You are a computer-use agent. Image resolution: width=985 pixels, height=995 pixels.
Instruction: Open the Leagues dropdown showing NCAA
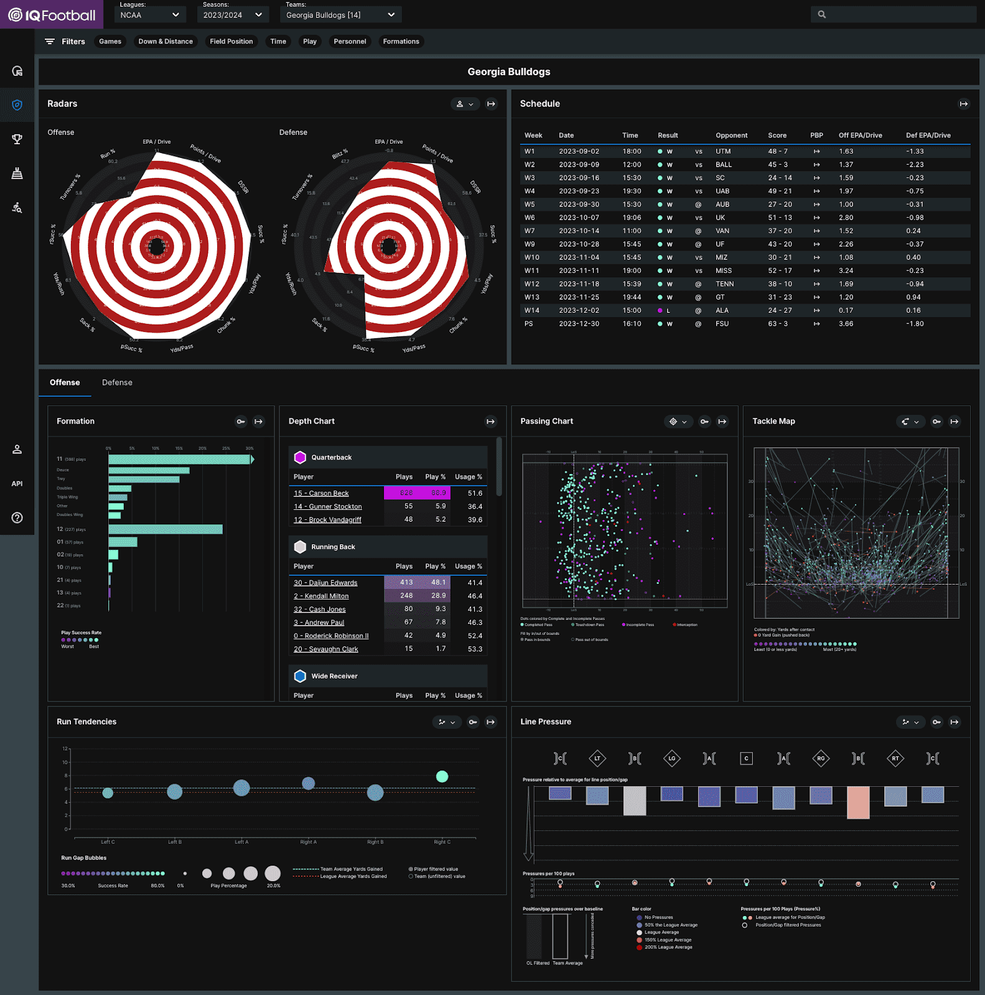[150, 15]
